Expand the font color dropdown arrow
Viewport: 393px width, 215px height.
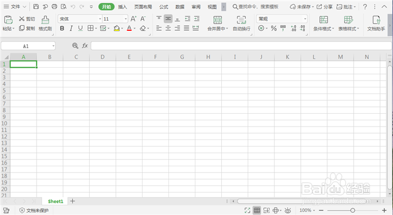coord(135,29)
